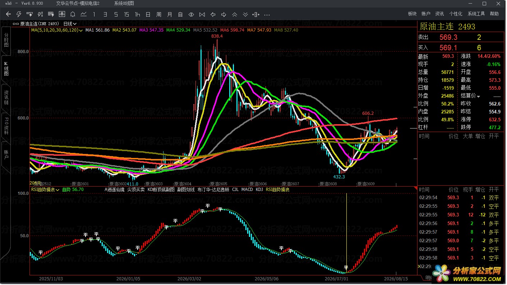Viewport: 507px width, 285px height.
Task: Select the 副图划线 indicator
Action: pos(186,190)
